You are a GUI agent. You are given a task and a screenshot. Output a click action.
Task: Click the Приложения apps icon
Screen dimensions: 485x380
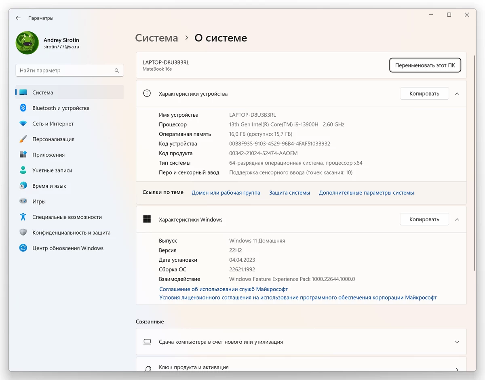23,155
